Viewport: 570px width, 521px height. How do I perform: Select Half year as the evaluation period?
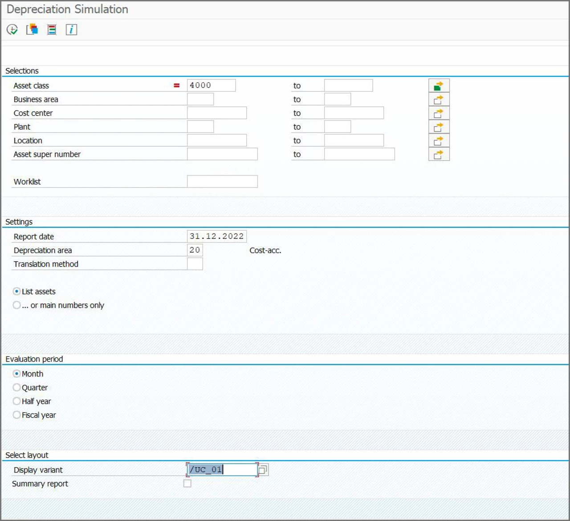click(16, 401)
